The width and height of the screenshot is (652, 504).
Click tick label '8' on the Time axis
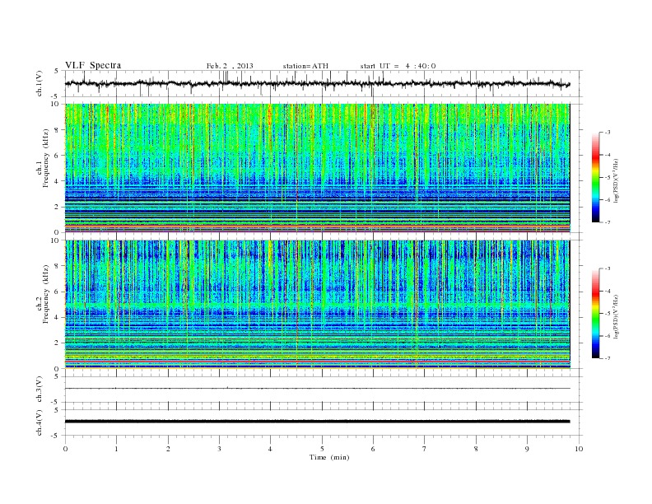point(476,449)
